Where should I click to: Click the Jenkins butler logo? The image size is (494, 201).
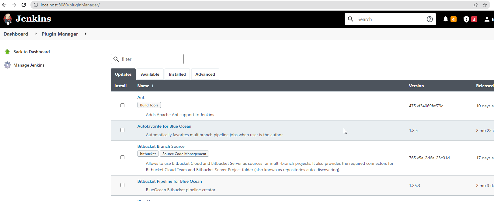8,19
